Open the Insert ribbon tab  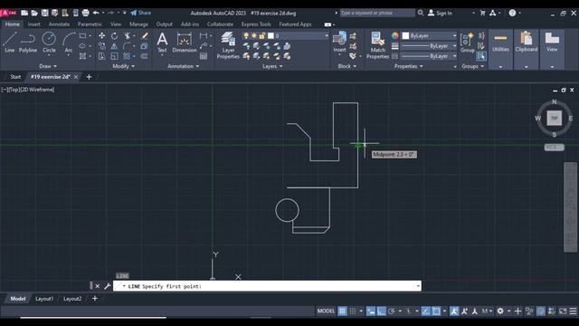click(x=33, y=24)
